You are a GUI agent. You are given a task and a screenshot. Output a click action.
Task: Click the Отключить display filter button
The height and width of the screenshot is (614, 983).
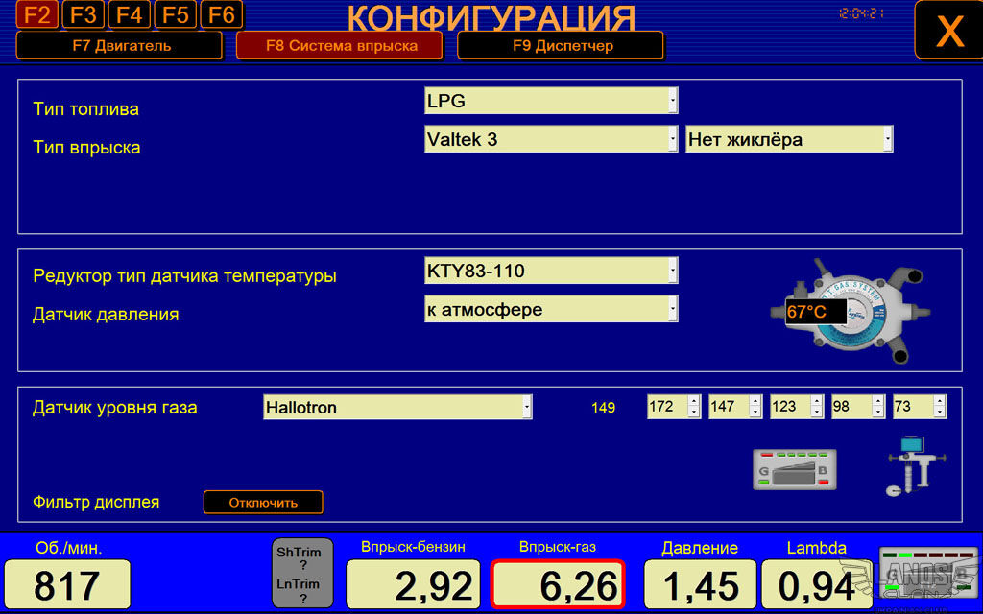click(263, 502)
